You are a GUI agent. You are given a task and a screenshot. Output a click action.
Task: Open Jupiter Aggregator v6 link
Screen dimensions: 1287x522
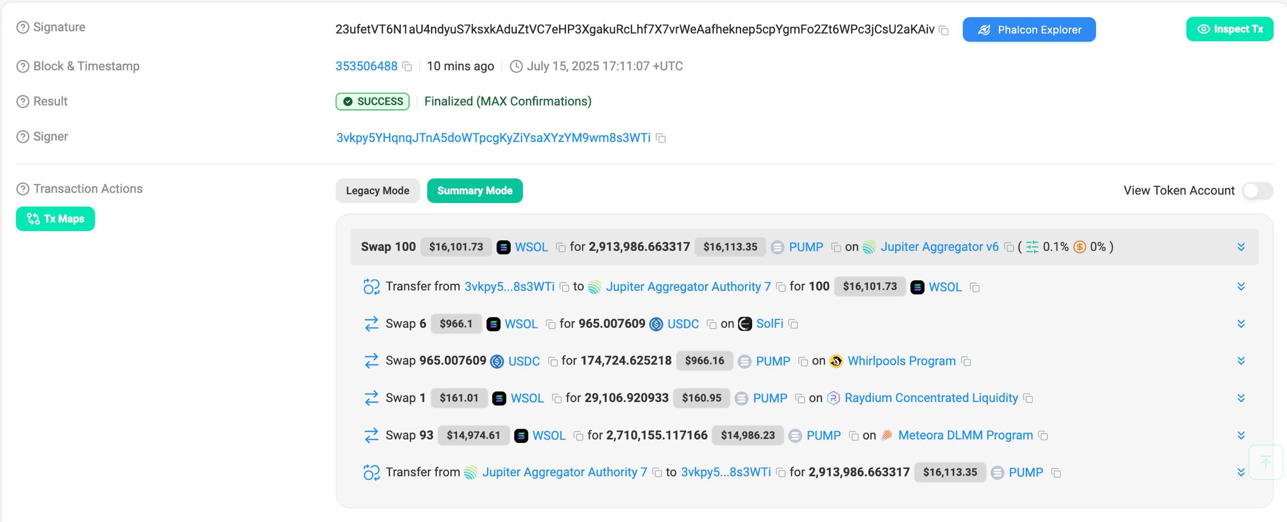(x=939, y=247)
